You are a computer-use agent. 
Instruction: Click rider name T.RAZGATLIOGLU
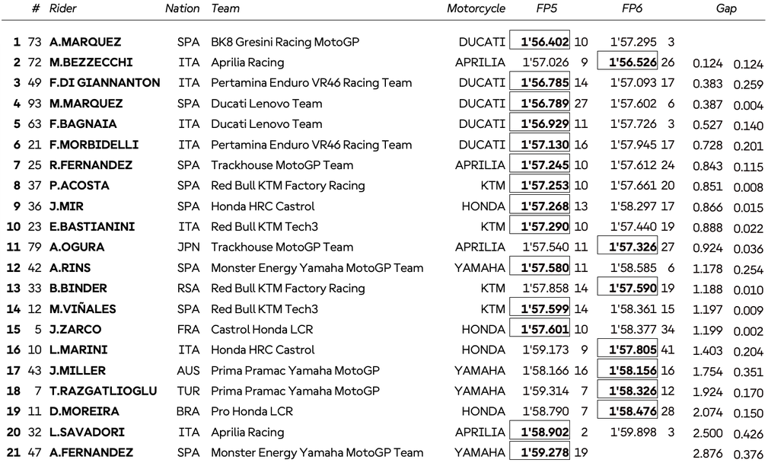[x=103, y=391]
